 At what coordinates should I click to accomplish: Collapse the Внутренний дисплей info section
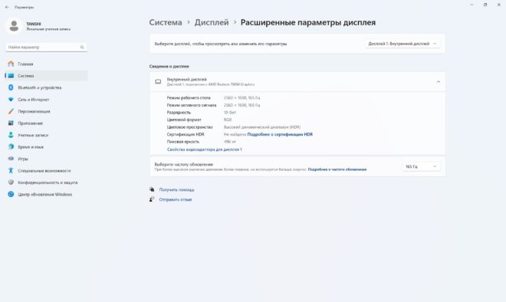[439, 81]
